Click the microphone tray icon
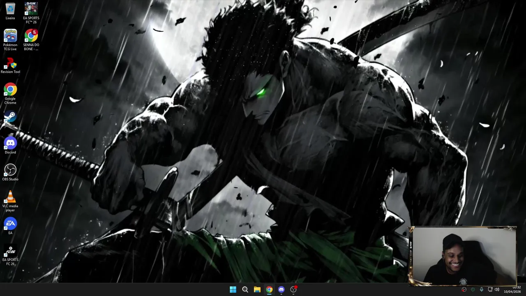The image size is (526, 296). tap(481, 289)
